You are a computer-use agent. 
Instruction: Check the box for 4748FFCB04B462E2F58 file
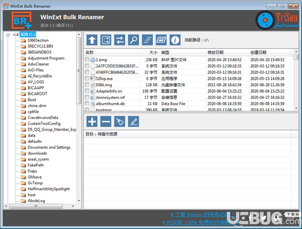pos(87,72)
